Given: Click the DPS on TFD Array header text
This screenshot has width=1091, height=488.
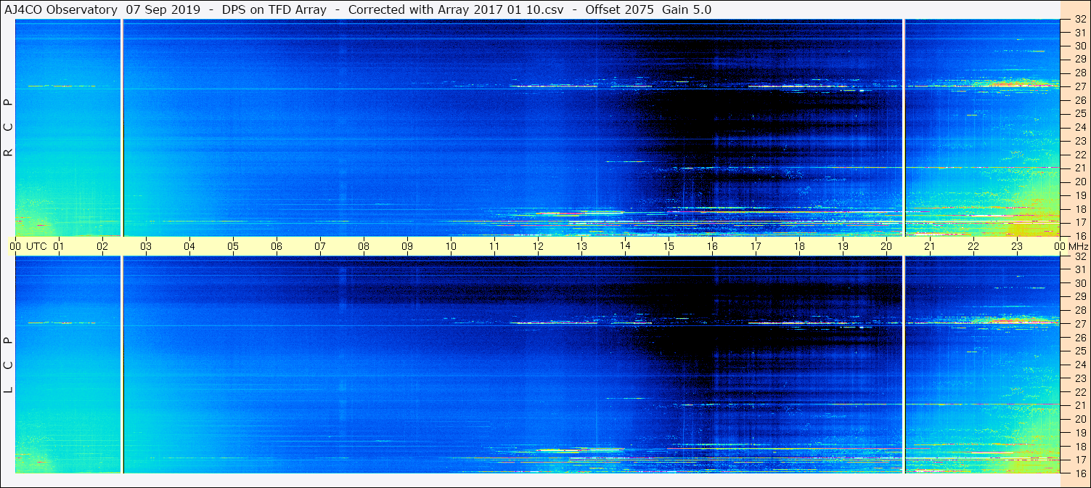Looking at the screenshot, I should pyautogui.click(x=273, y=9).
